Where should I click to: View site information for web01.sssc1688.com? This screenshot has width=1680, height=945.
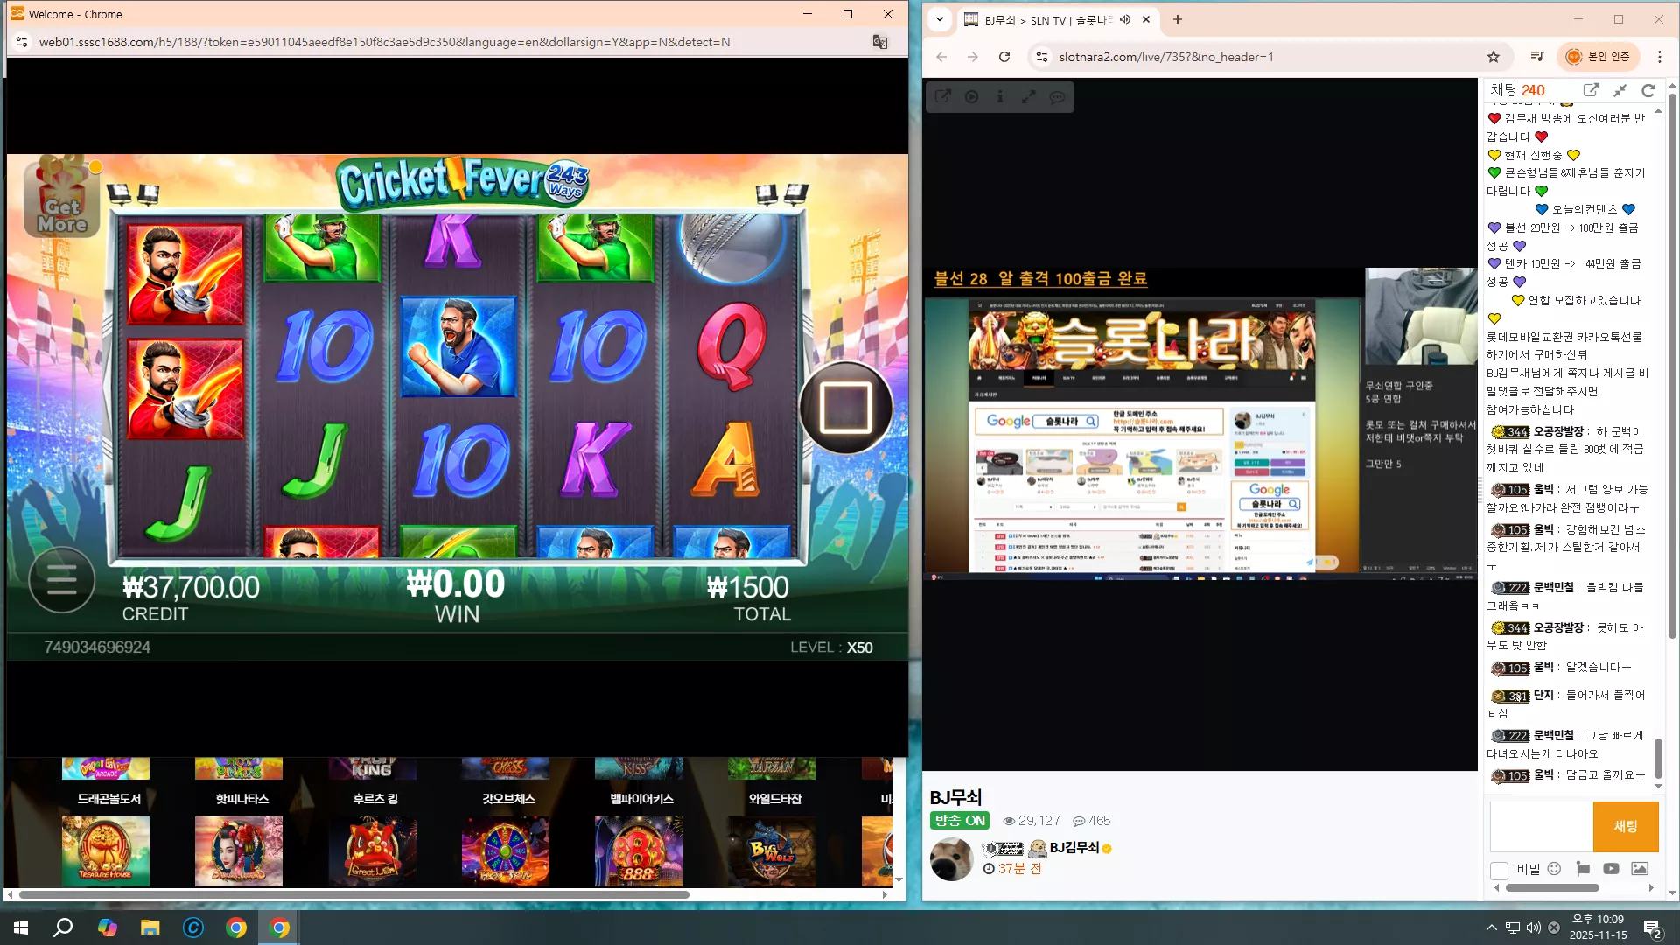click(23, 42)
